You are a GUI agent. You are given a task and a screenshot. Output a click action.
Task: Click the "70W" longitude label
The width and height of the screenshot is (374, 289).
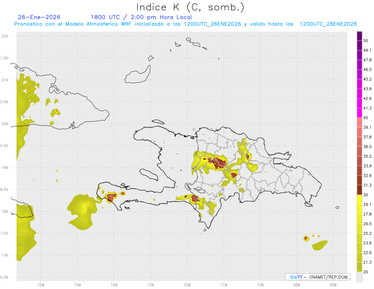point(260,285)
